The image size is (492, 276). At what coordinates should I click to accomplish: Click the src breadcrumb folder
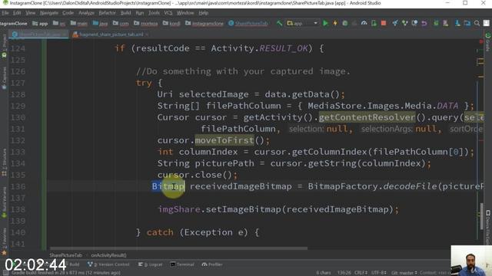point(59,24)
